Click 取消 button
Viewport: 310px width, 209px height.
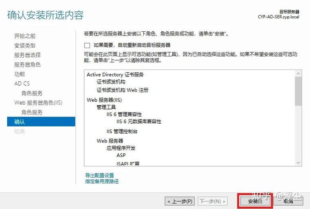[x=288, y=201]
